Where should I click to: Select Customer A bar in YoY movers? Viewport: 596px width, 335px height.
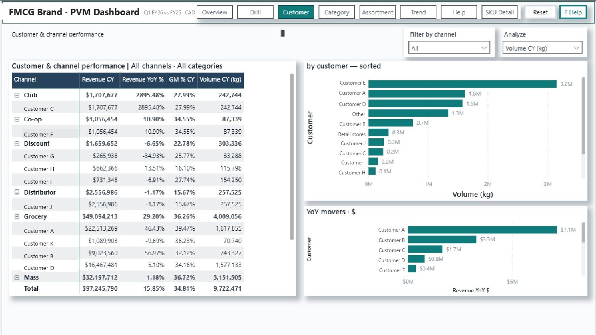pyautogui.click(x=483, y=230)
